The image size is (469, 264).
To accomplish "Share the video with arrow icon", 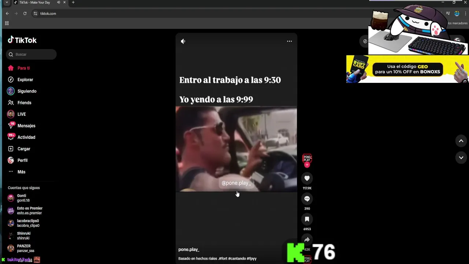I will [307, 239].
